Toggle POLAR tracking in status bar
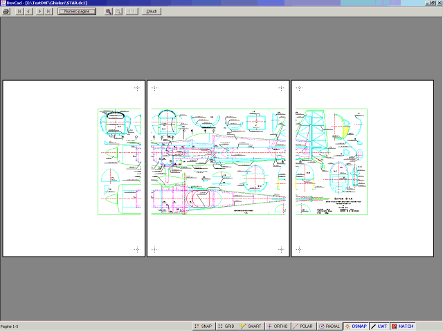This screenshot has height=332, width=443. (x=304, y=326)
